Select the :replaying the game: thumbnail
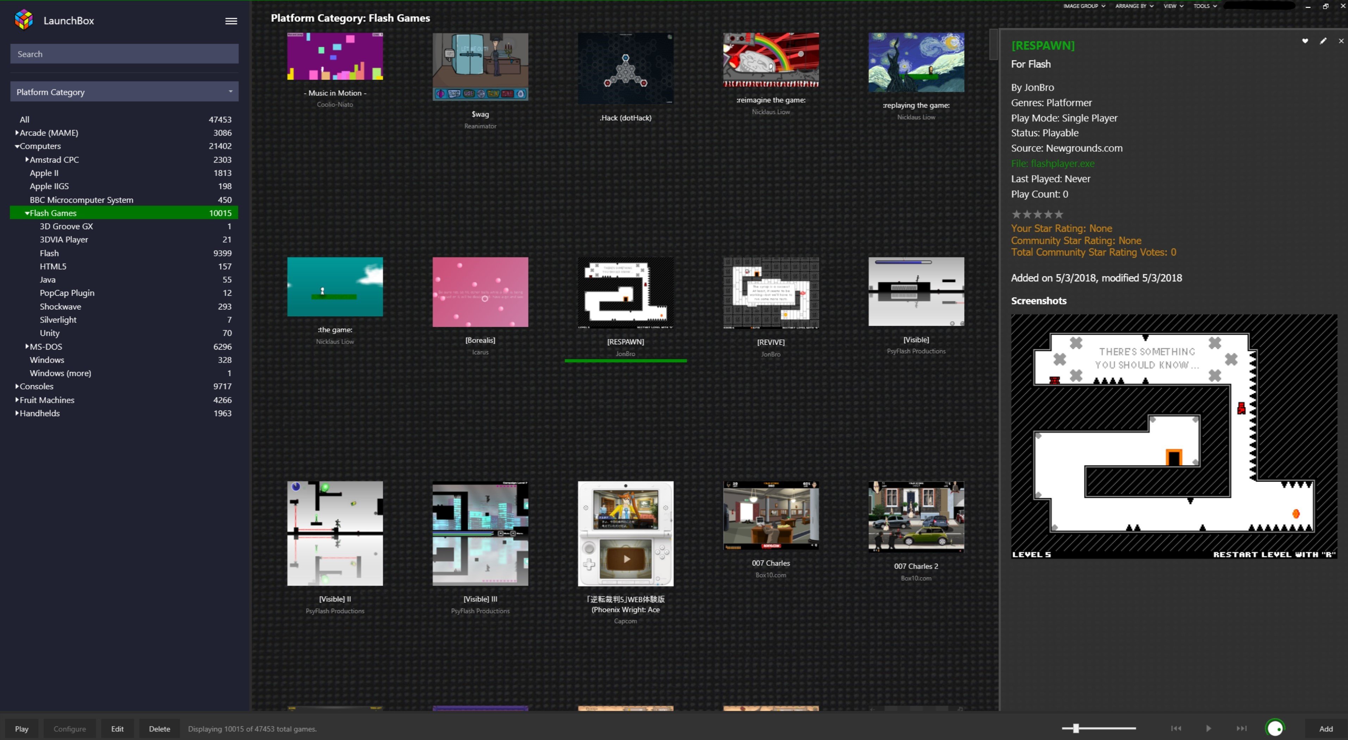The height and width of the screenshot is (740, 1348). (x=916, y=63)
